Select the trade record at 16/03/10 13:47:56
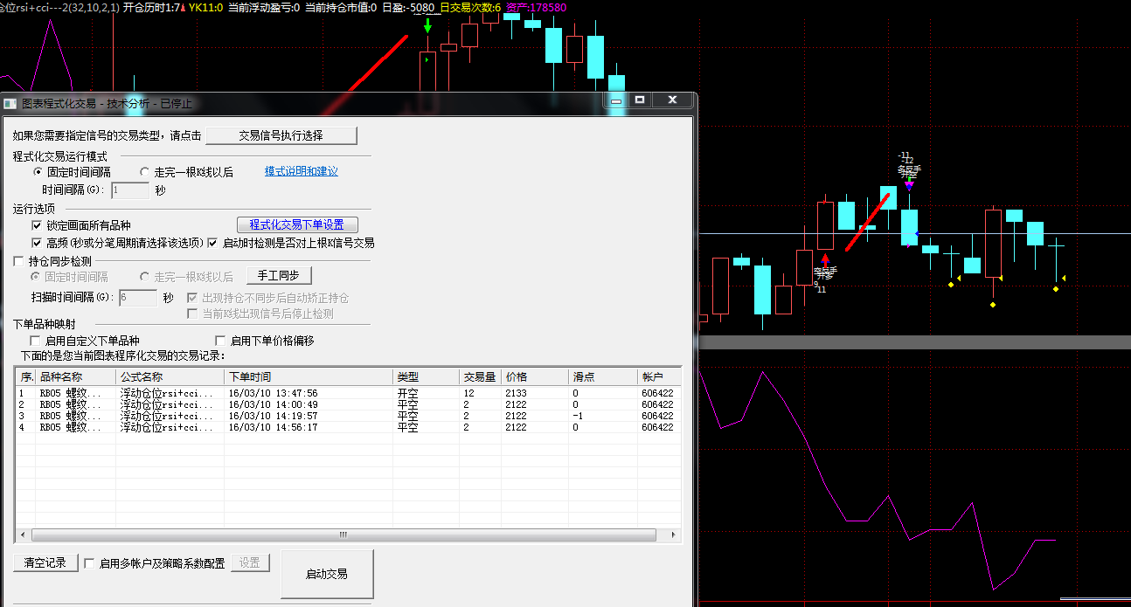 [349, 393]
